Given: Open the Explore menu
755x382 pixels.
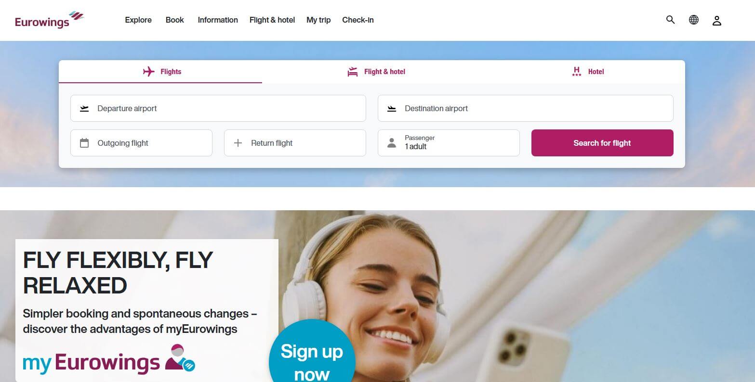Looking at the screenshot, I should (138, 20).
